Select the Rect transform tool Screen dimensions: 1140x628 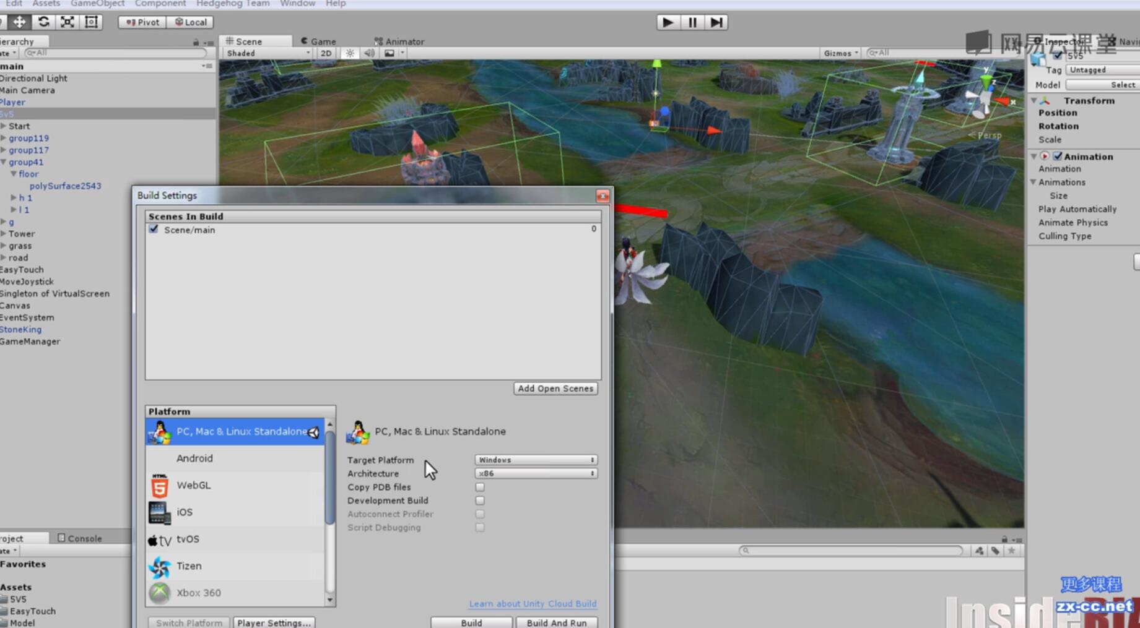tap(91, 22)
